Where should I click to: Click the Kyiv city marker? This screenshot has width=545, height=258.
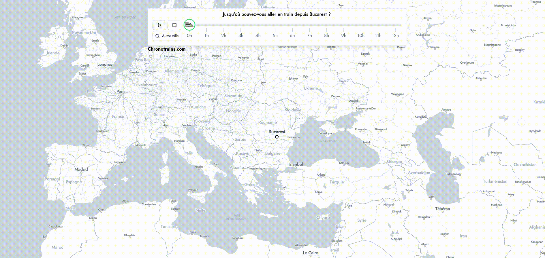pos(306,77)
